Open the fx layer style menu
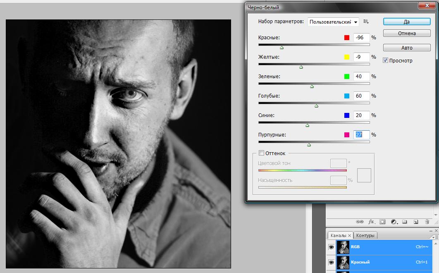439x273 pixels. [371, 222]
